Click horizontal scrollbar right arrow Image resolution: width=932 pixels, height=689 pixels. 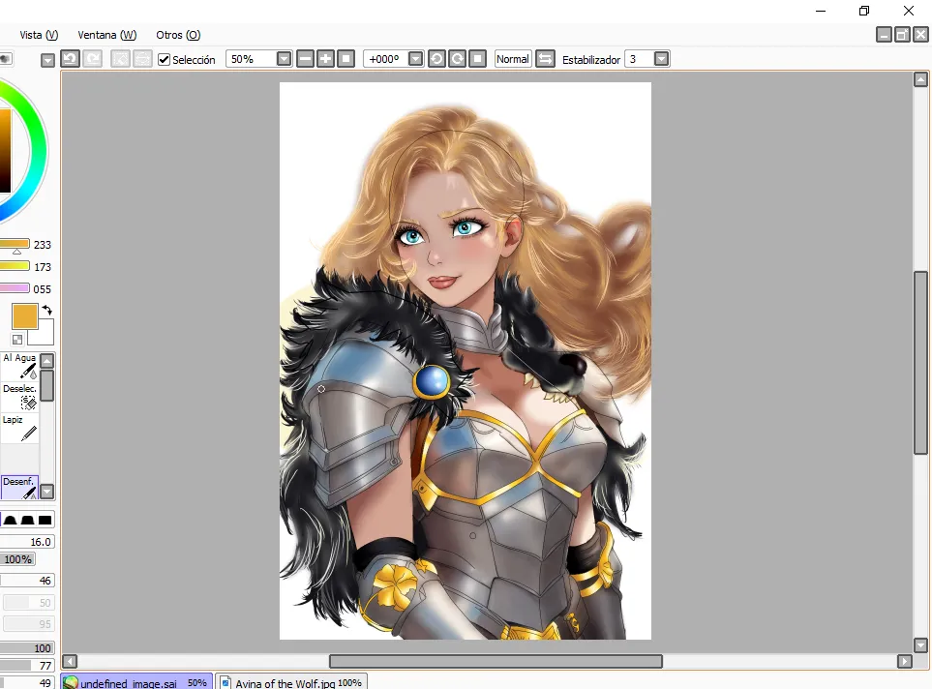pyautogui.click(x=905, y=661)
